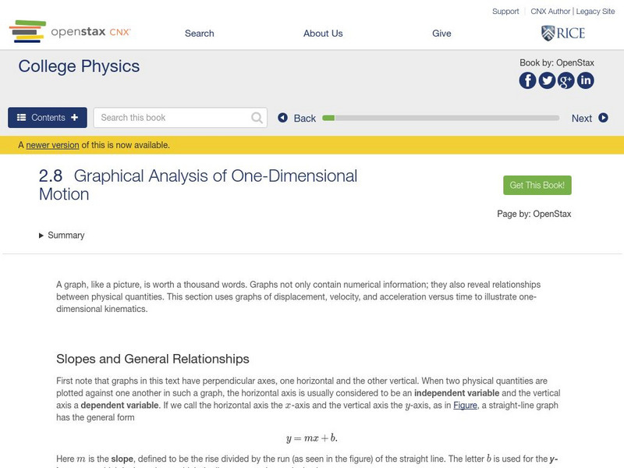This screenshot has height=468, width=624.
Task: Click the Google Plus share icon
Action: 566,80
